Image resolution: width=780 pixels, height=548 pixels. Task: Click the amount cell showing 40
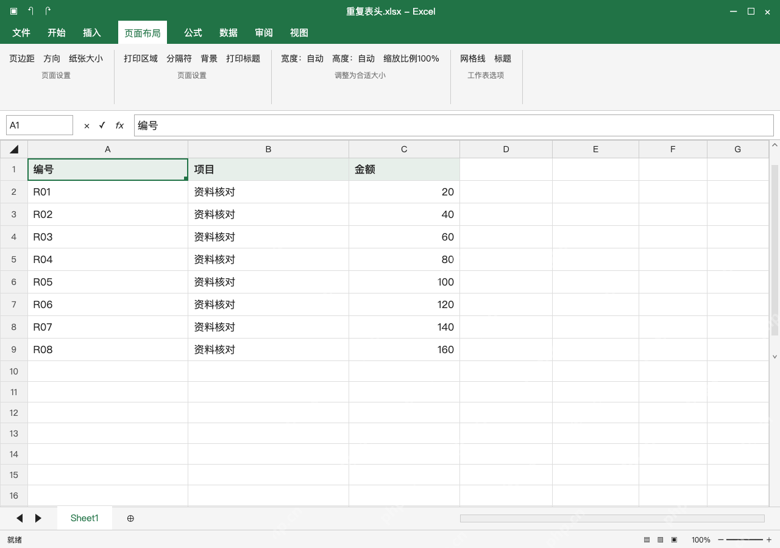point(404,214)
